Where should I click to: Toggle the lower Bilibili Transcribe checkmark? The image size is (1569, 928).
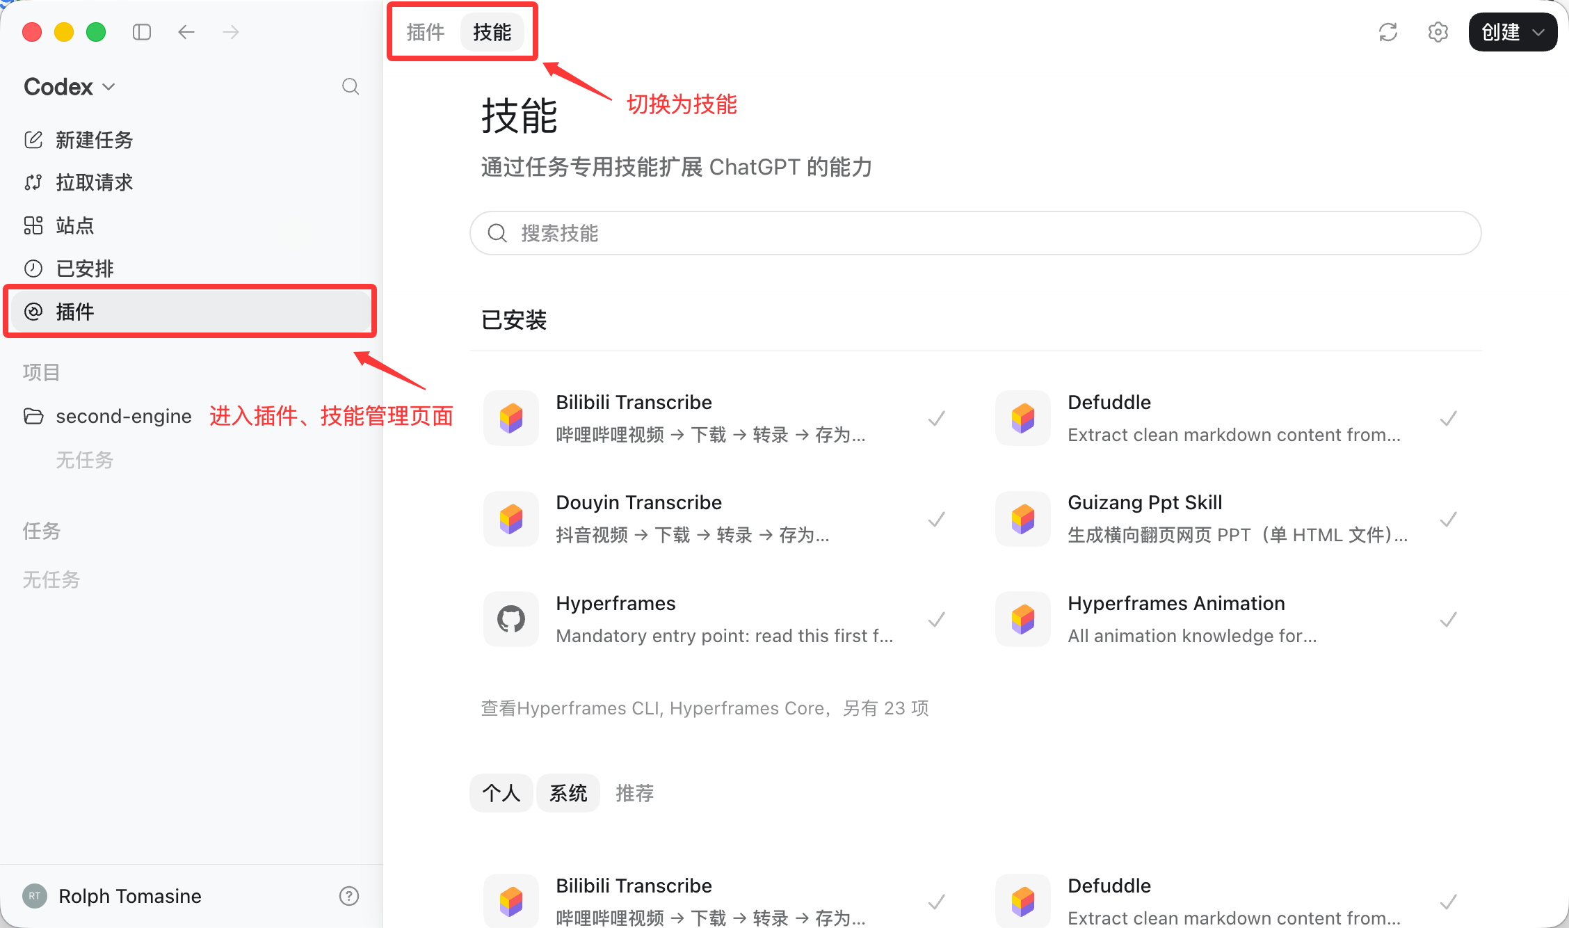pos(937,902)
